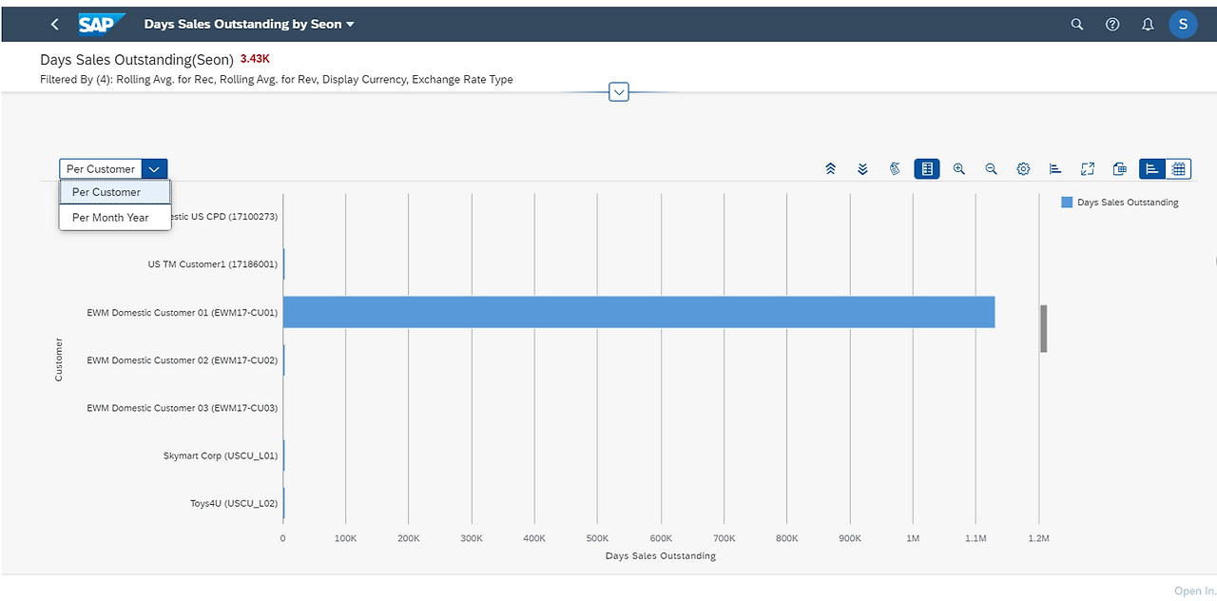Image resolution: width=1217 pixels, height=601 pixels.
Task: Expand chart to full screen
Action: (1088, 169)
